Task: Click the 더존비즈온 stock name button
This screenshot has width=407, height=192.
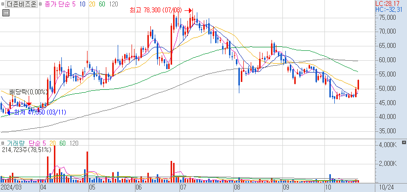Action: [x=22, y=4]
